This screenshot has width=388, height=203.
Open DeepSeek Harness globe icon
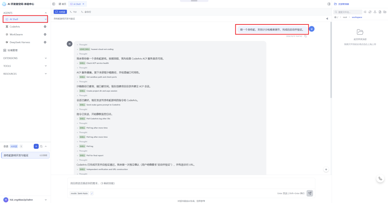pos(45,42)
